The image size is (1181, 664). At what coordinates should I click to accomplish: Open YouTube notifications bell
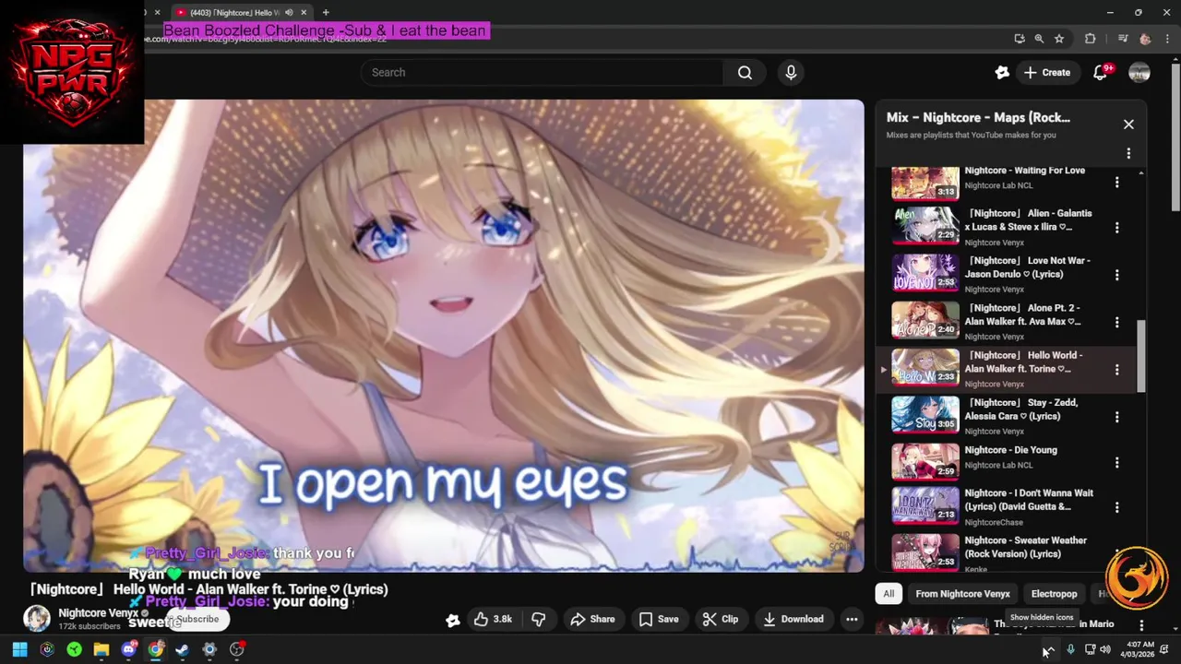point(1100,73)
